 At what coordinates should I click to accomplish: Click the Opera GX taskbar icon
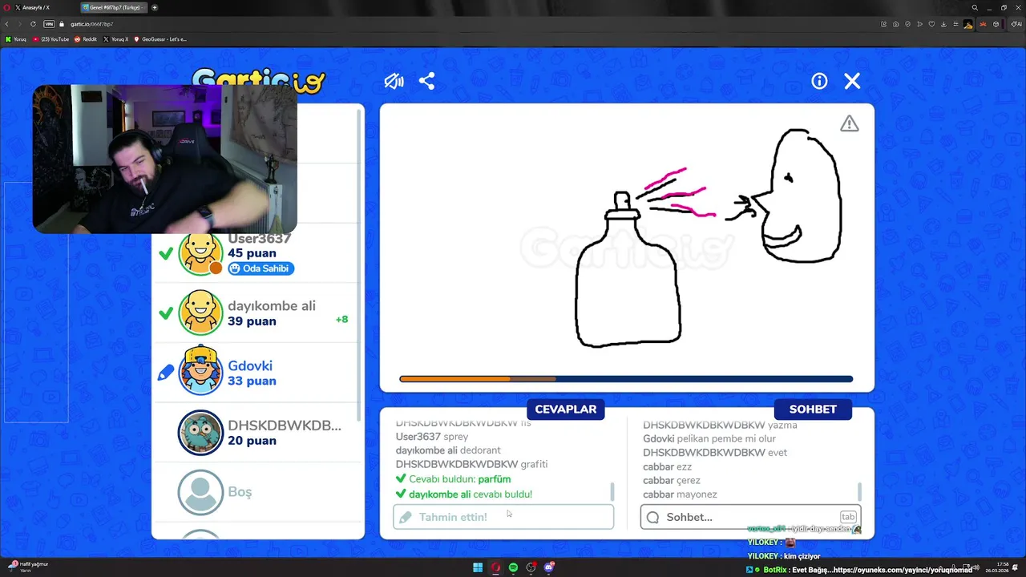495,567
